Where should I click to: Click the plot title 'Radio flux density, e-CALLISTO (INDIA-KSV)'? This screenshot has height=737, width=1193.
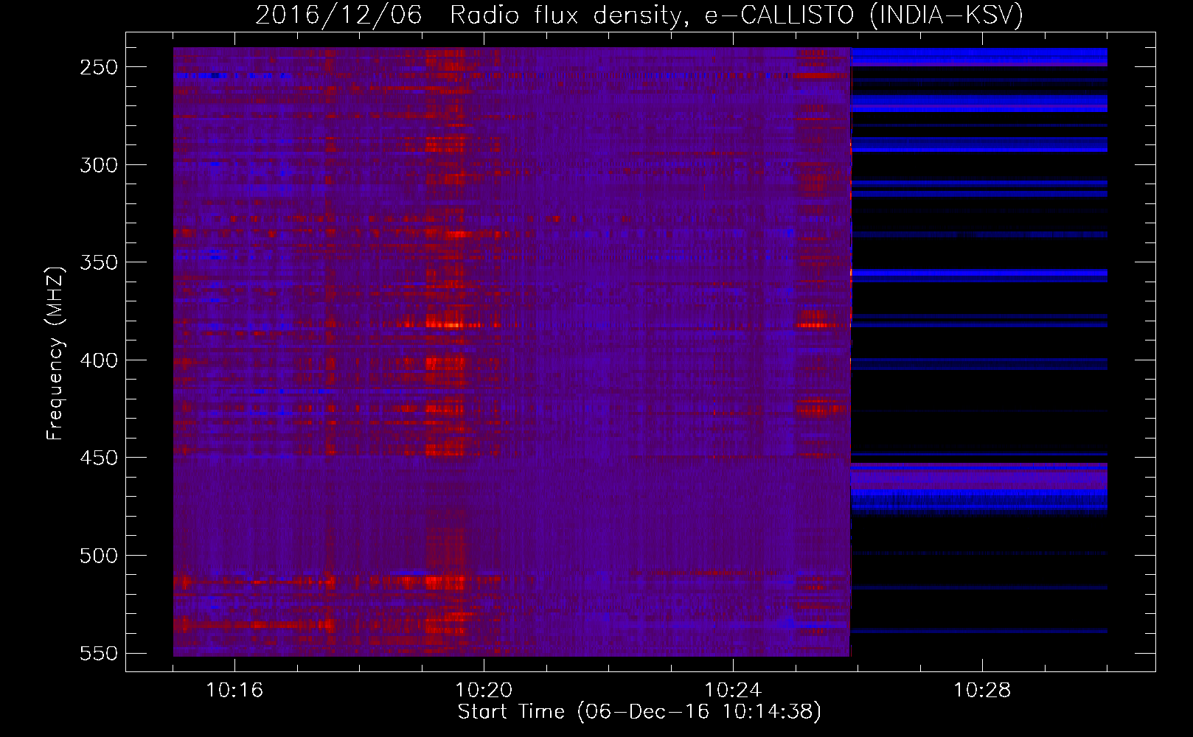point(737,15)
